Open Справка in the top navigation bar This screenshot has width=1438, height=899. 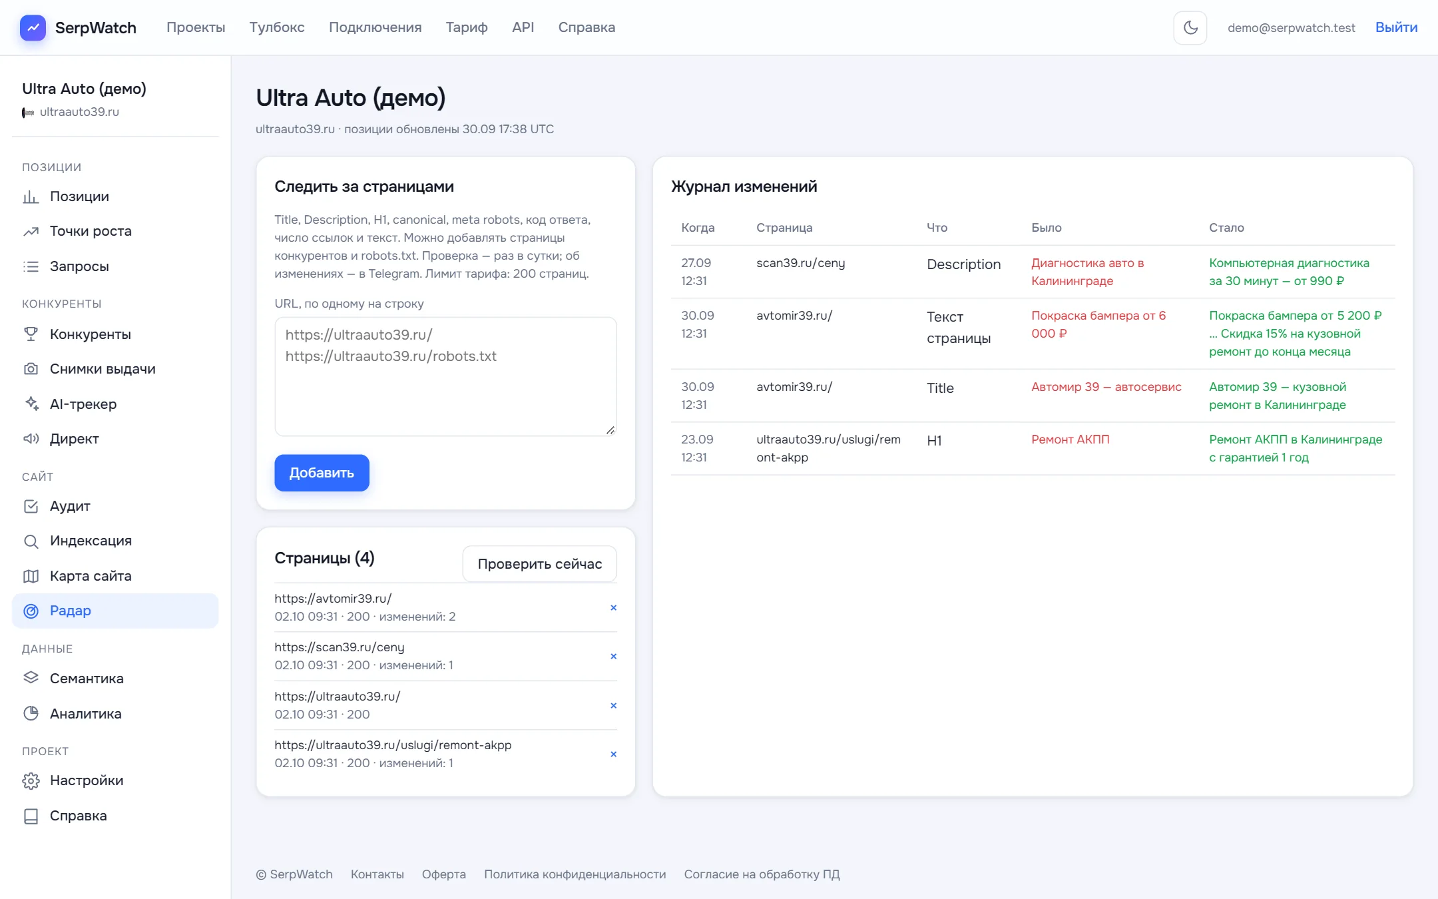[587, 27]
